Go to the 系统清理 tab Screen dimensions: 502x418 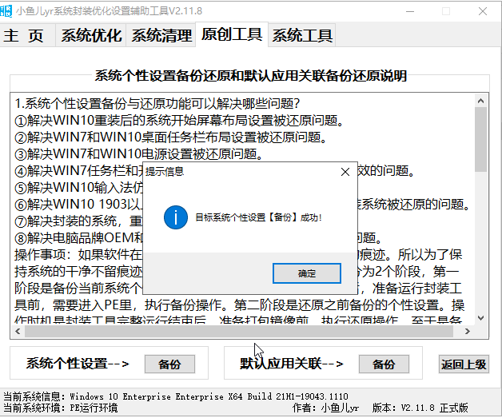point(161,35)
